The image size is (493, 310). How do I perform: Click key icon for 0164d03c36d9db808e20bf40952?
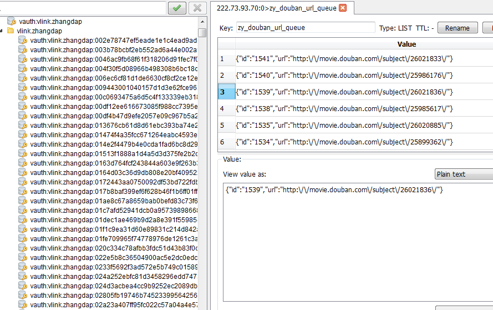(23, 172)
